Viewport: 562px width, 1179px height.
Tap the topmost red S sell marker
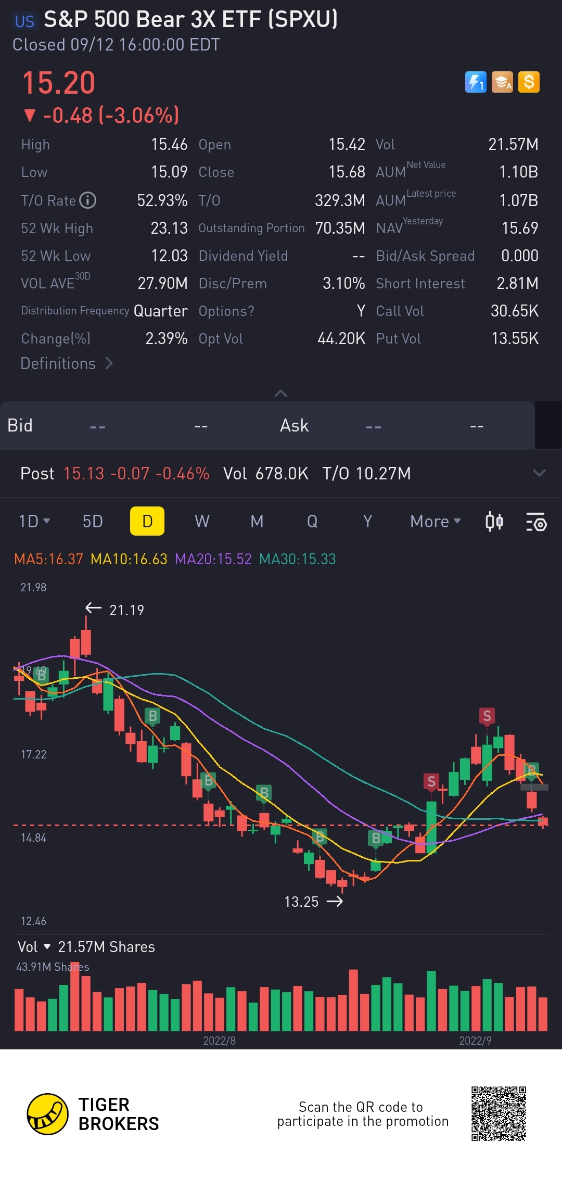(x=487, y=716)
